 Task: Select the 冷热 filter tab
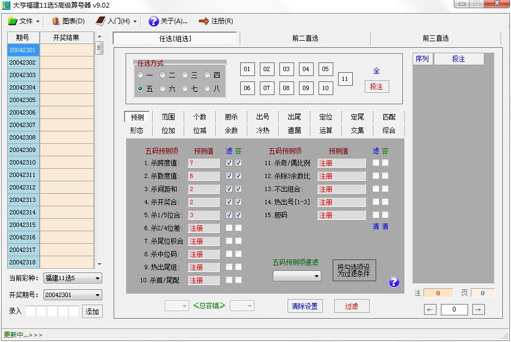[263, 130]
